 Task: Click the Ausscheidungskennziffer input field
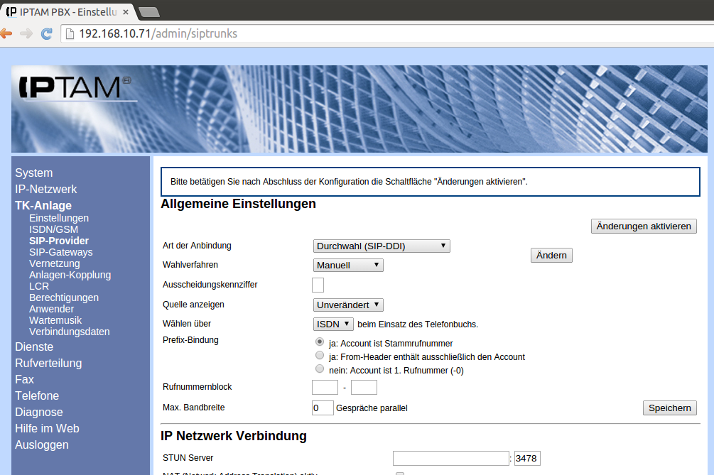[318, 285]
